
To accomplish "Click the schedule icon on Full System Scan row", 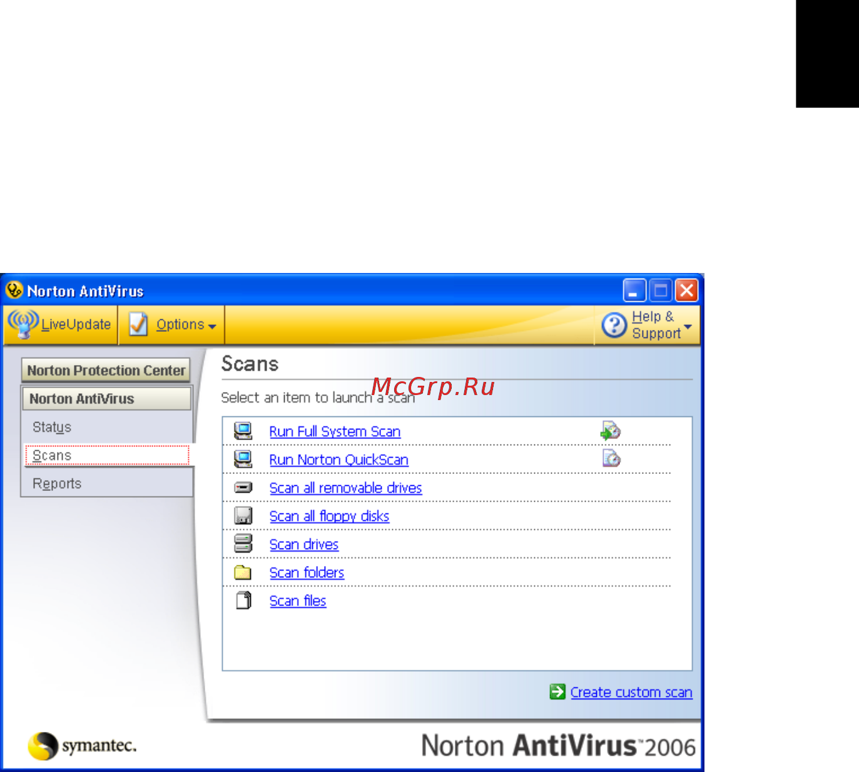I will click(611, 430).
